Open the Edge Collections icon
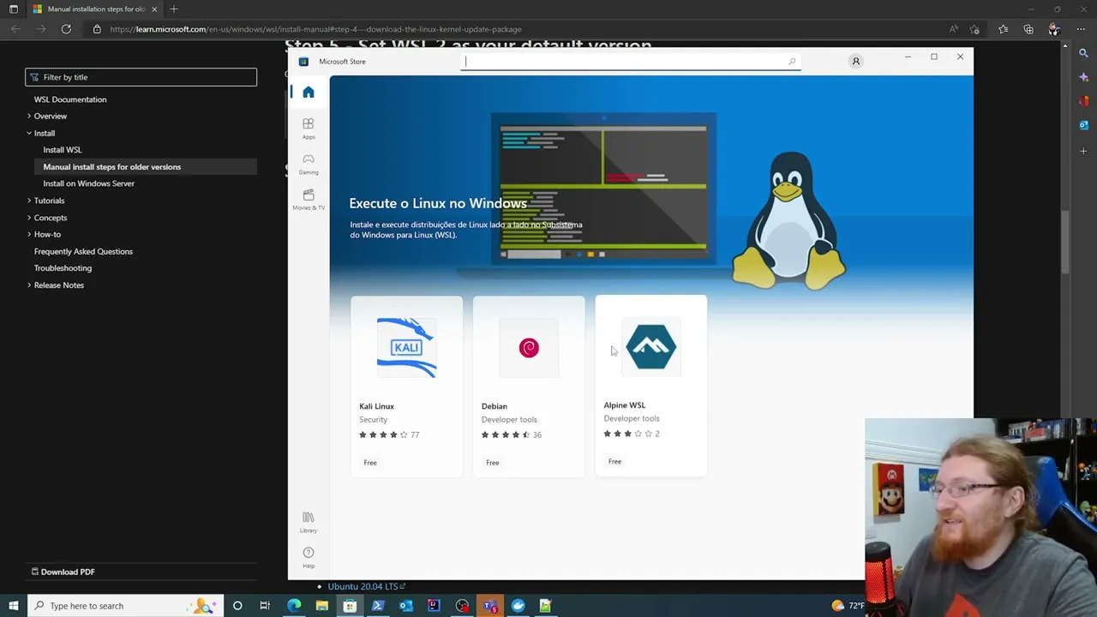Viewport: 1097px width, 617px height. click(x=1028, y=29)
